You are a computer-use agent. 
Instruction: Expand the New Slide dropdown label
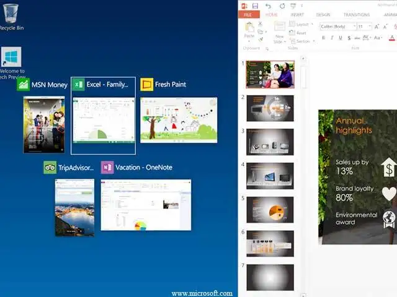click(x=280, y=39)
